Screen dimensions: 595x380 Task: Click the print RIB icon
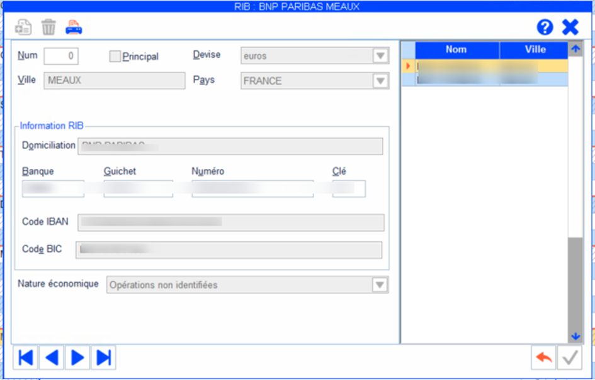click(74, 27)
